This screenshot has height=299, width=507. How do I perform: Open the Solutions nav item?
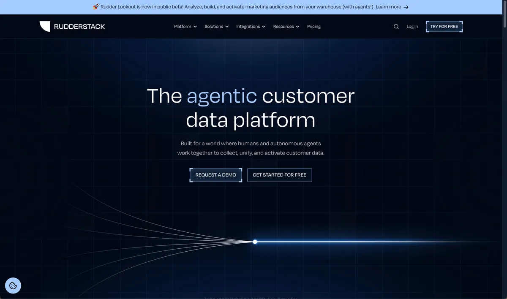coord(217,27)
